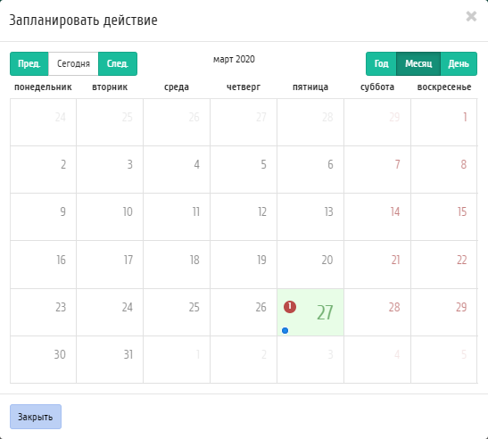Select Saturday March 21
The width and height of the screenshot is (488, 439).
coord(377,265)
